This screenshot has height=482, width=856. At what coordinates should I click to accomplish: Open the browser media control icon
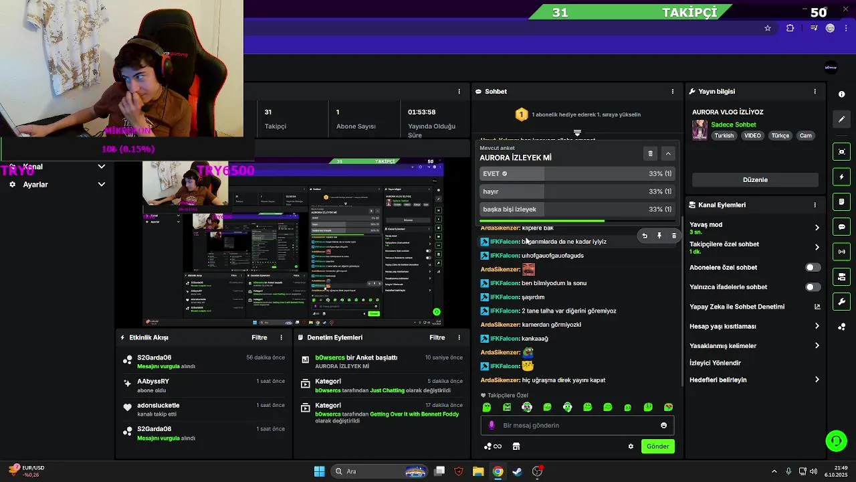click(x=814, y=28)
